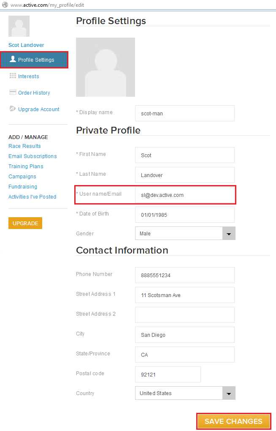Click the Order History card icon
The image size is (276, 431).
coord(13,93)
